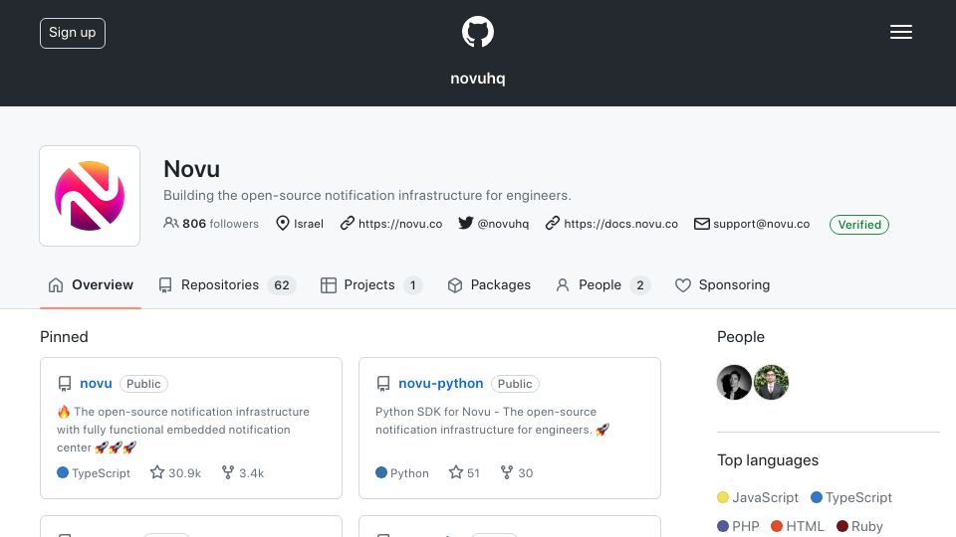Click the GitHub Octocat logo

point(477,32)
